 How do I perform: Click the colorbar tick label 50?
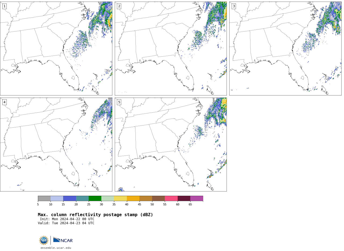coord(152,205)
